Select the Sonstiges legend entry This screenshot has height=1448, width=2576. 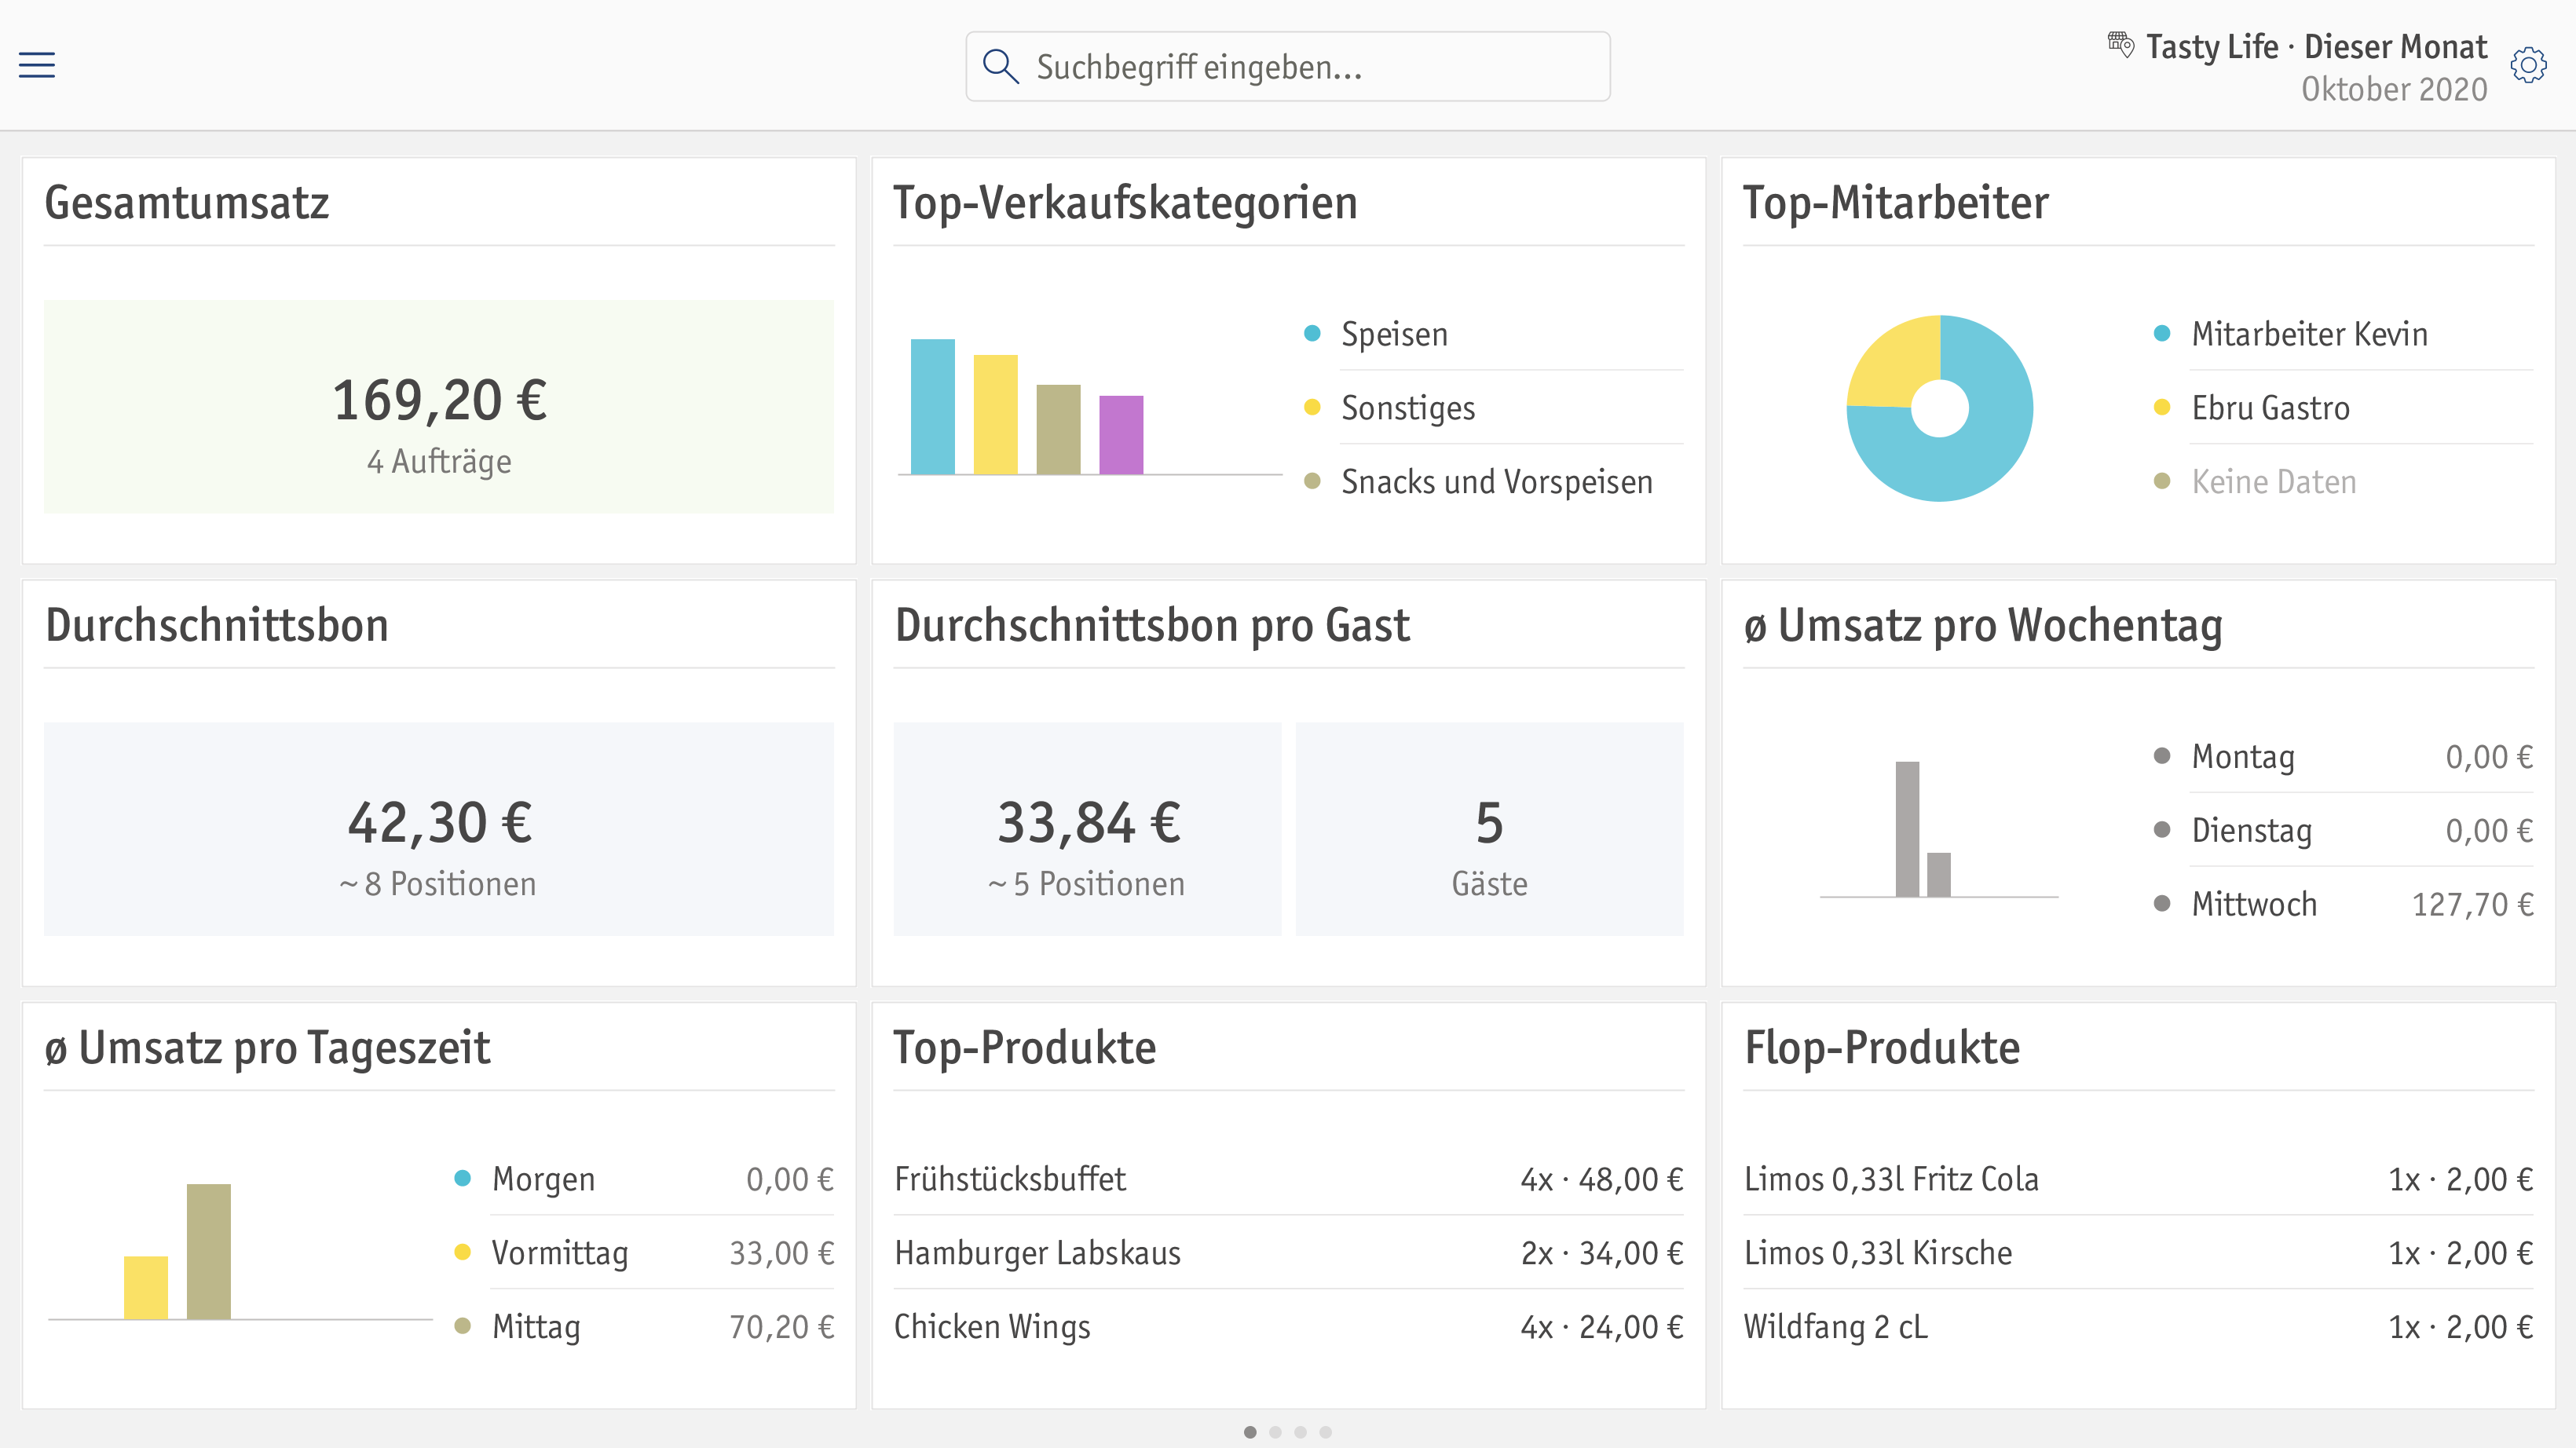(x=1493, y=408)
